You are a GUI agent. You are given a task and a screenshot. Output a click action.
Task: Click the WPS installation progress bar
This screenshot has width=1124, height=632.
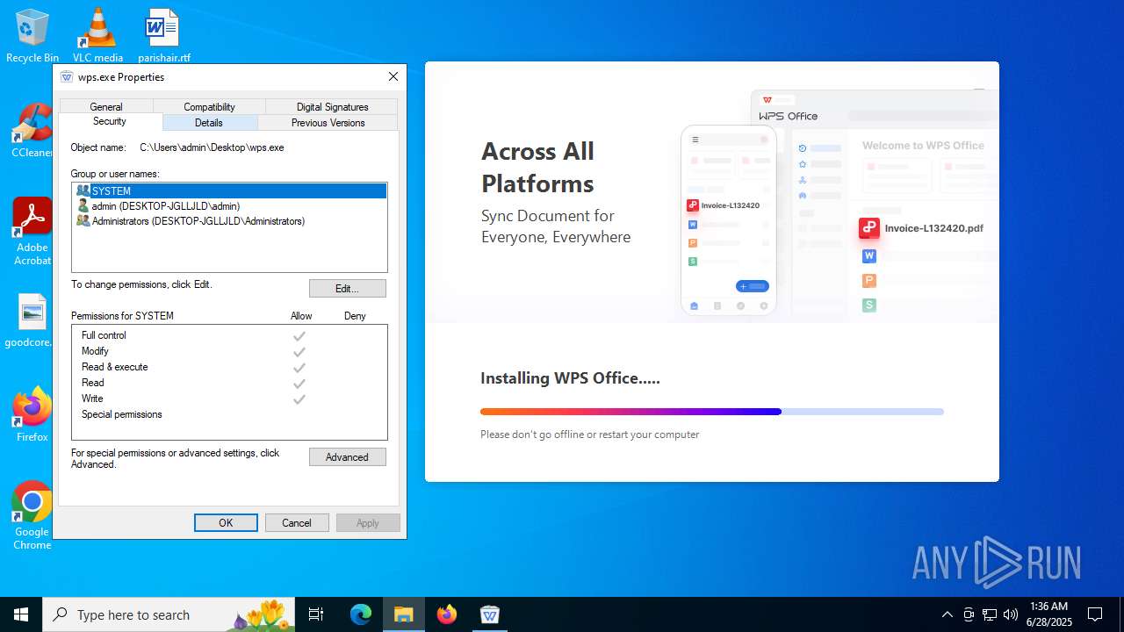[x=711, y=411]
